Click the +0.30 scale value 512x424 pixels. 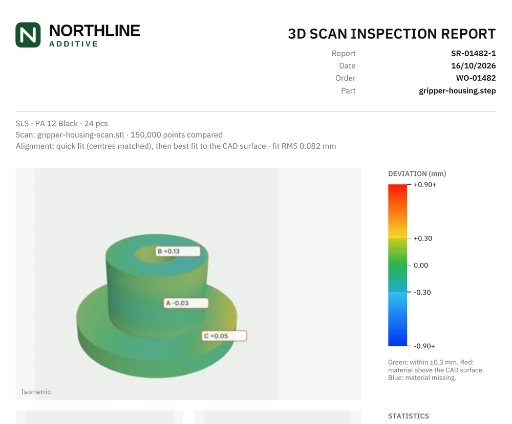tap(423, 238)
